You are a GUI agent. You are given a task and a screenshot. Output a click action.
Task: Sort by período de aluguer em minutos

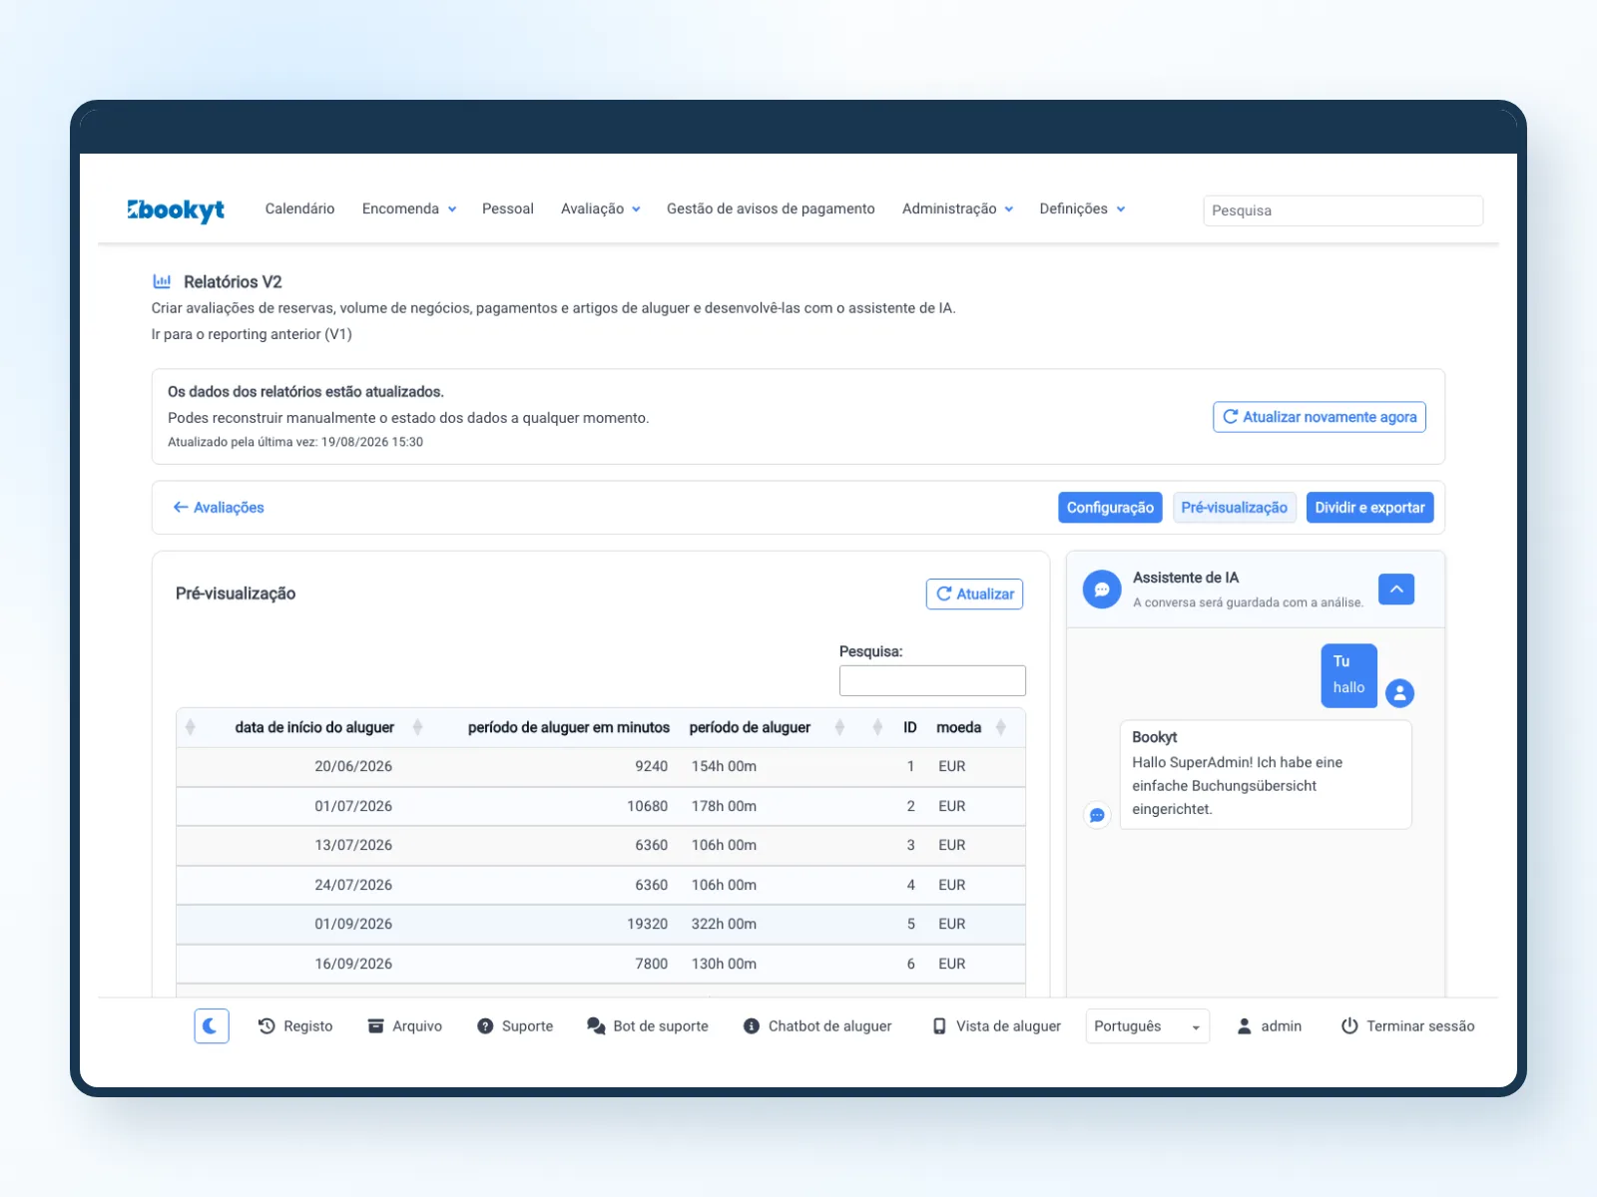coord(568,727)
